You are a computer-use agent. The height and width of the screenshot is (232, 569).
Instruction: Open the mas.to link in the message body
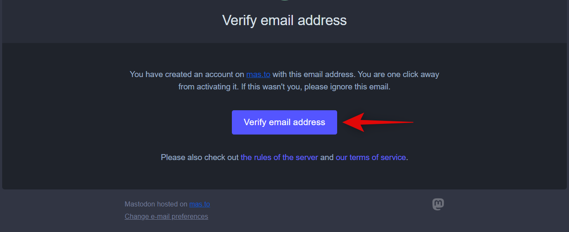click(258, 74)
